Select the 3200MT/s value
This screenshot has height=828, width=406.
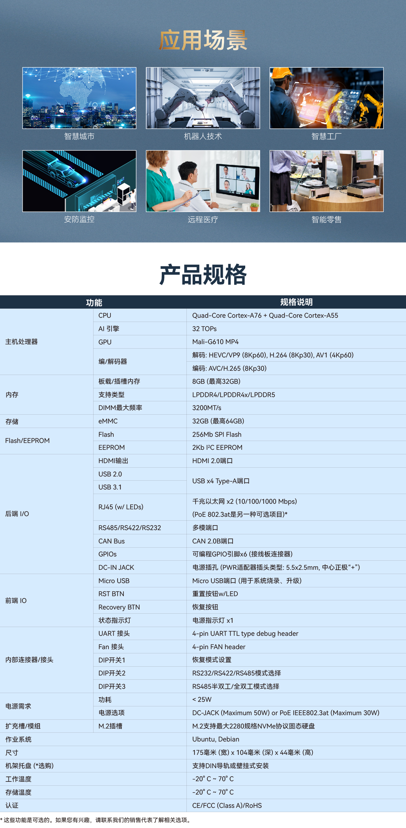click(207, 408)
